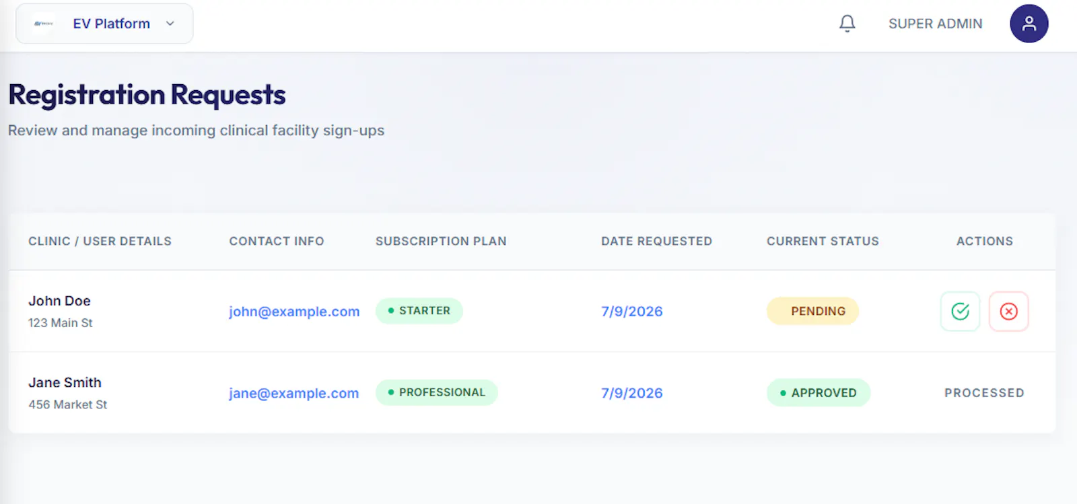This screenshot has height=504, width=1077.
Task: Click john@example.com email link
Action: [x=294, y=312]
